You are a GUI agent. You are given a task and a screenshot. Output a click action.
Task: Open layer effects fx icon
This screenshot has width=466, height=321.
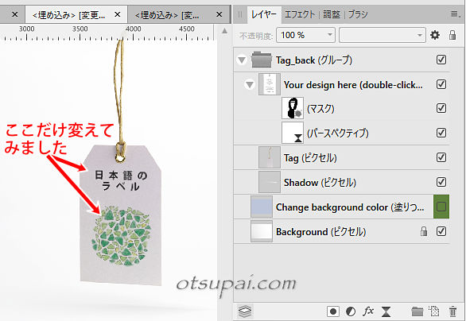(368, 311)
